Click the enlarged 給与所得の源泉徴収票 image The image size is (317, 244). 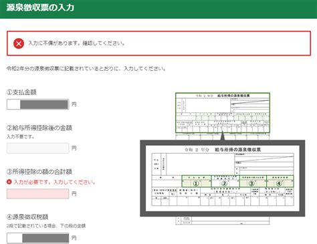click(x=223, y=178)
